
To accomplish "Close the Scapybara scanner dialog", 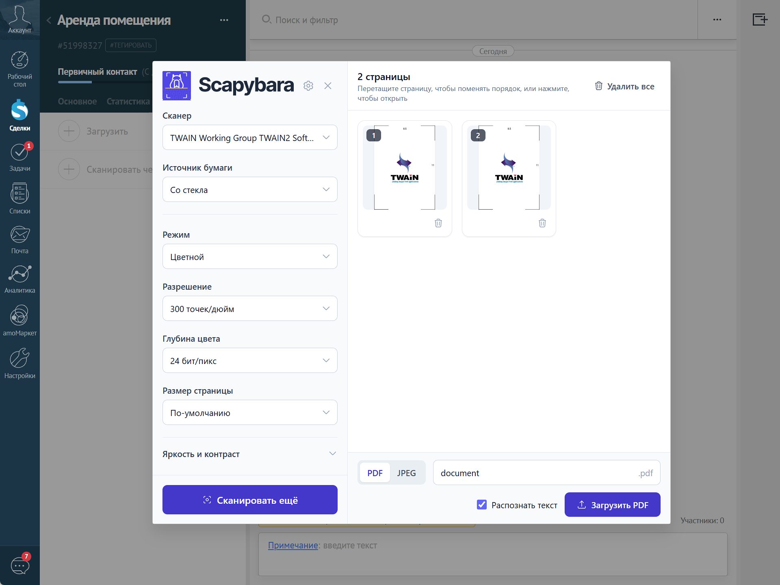I will coord(328,86).
